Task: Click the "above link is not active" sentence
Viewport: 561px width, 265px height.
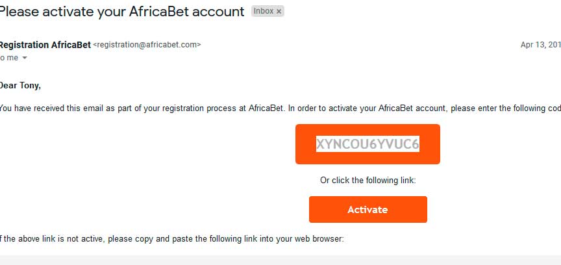Action: [x=171, y=238]
